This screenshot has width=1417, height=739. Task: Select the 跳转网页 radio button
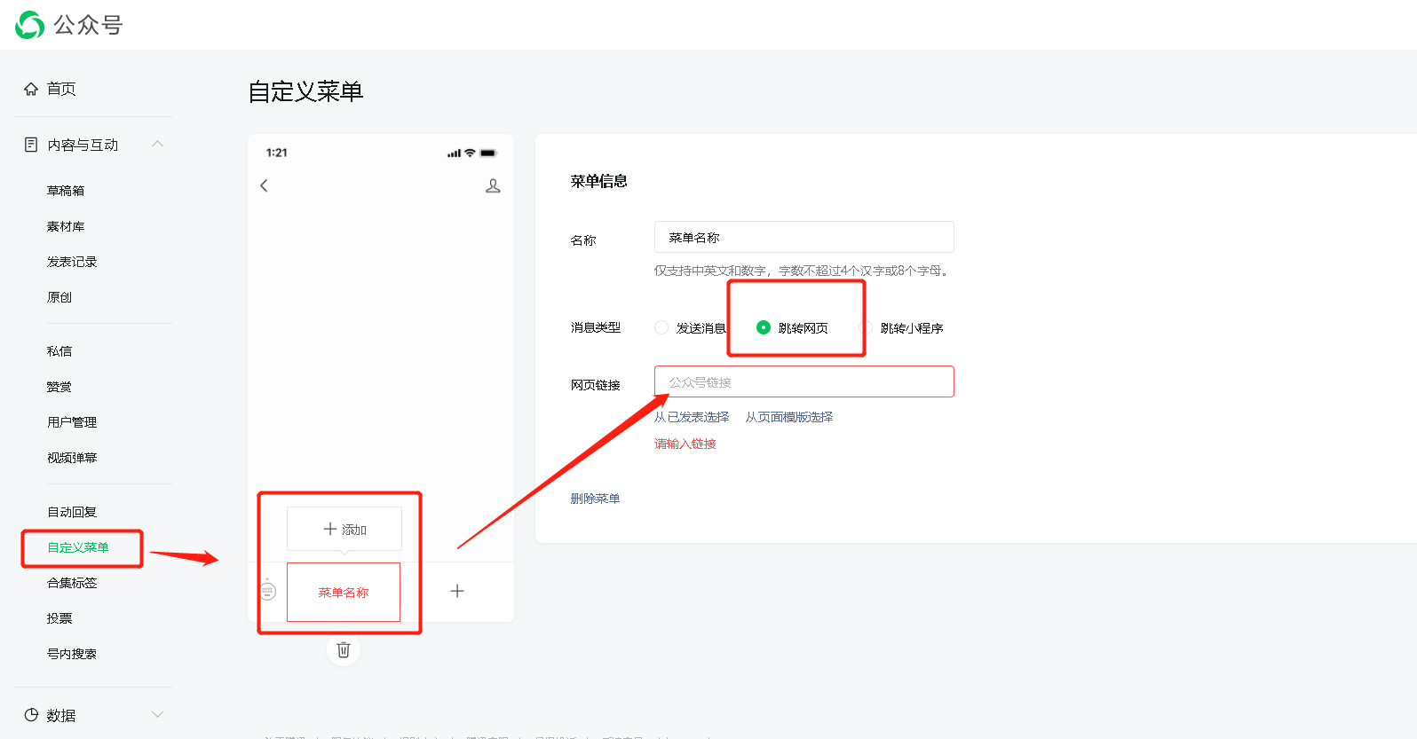coord(763,327)
